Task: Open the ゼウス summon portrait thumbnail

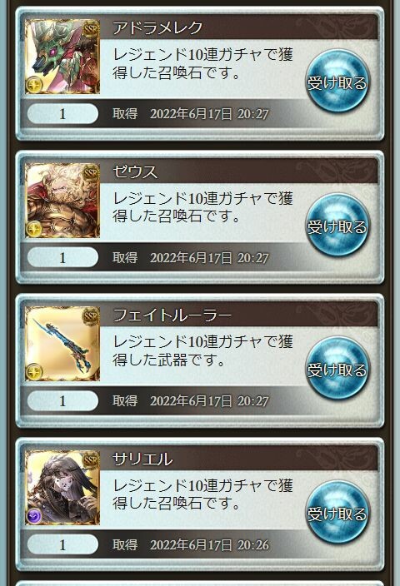Action: coord(62,201)
